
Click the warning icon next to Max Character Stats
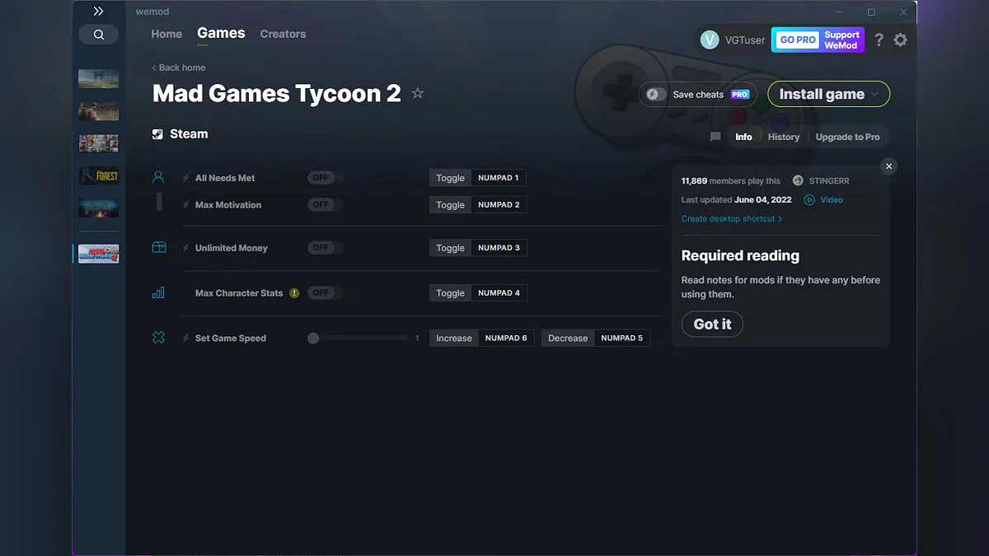[294, 292]
